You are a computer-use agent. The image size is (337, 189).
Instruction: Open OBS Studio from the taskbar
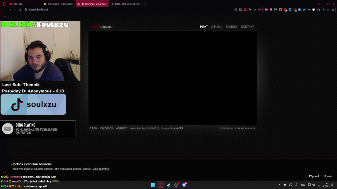(176, 185)
